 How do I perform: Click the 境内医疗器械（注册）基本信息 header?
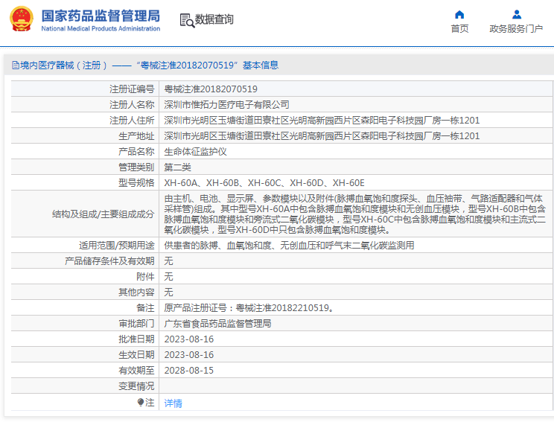point(145,65)
